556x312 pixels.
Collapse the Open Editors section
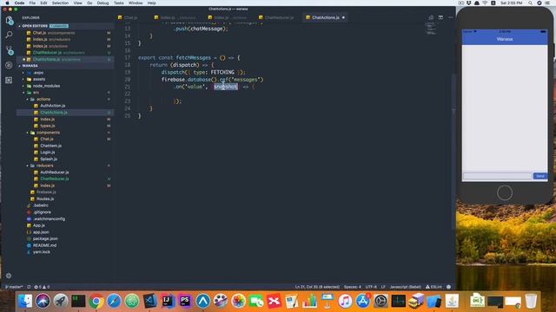(35, 26)
